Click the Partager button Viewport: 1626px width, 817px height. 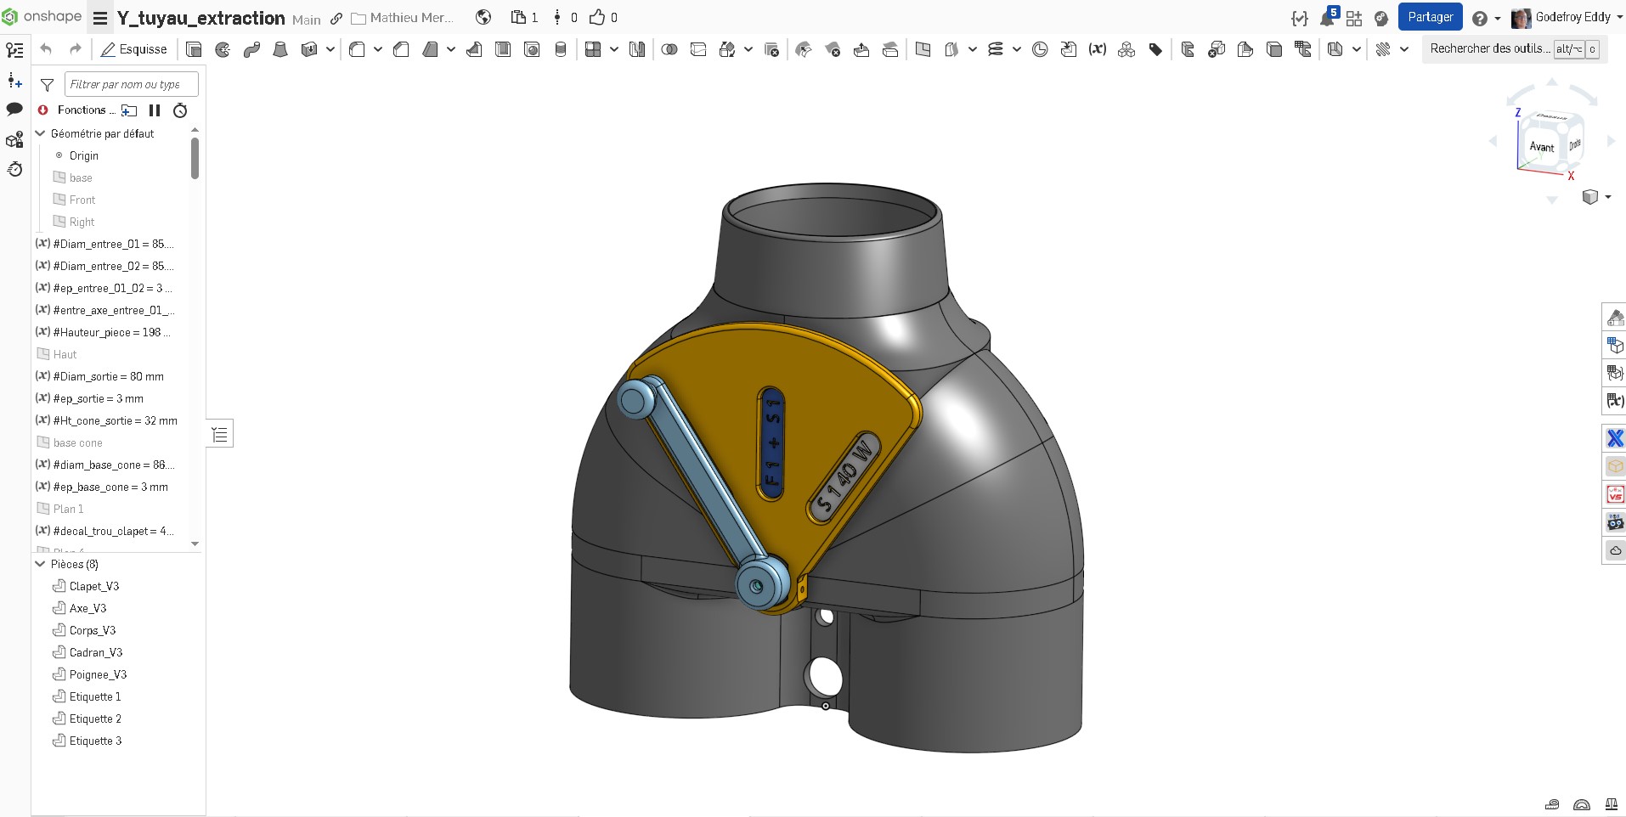pyautogui.click(x=1430, y=17)
